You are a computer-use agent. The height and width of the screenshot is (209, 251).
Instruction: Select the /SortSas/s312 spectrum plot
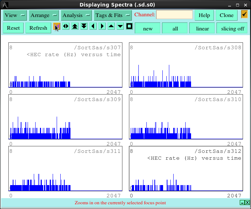186,168
